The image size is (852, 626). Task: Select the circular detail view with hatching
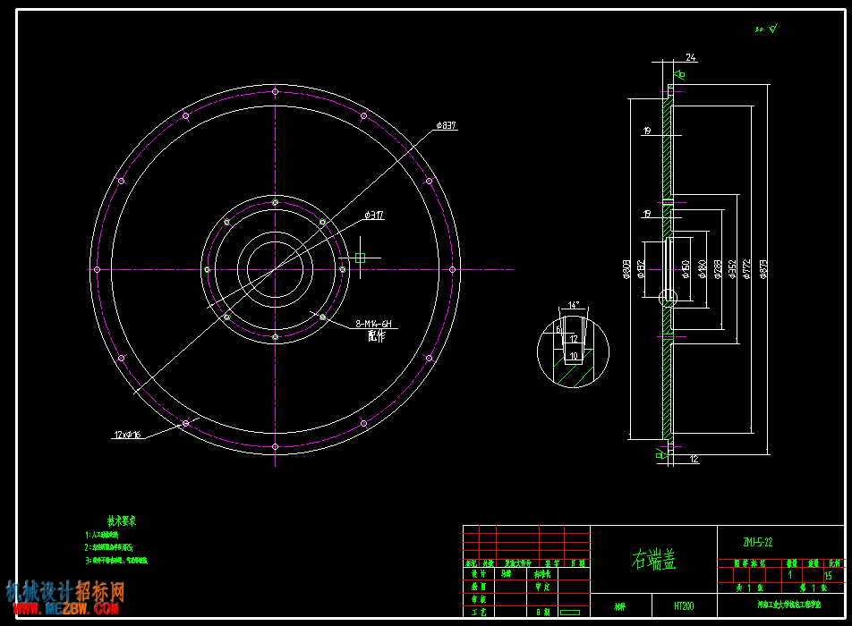coord(573,351)
